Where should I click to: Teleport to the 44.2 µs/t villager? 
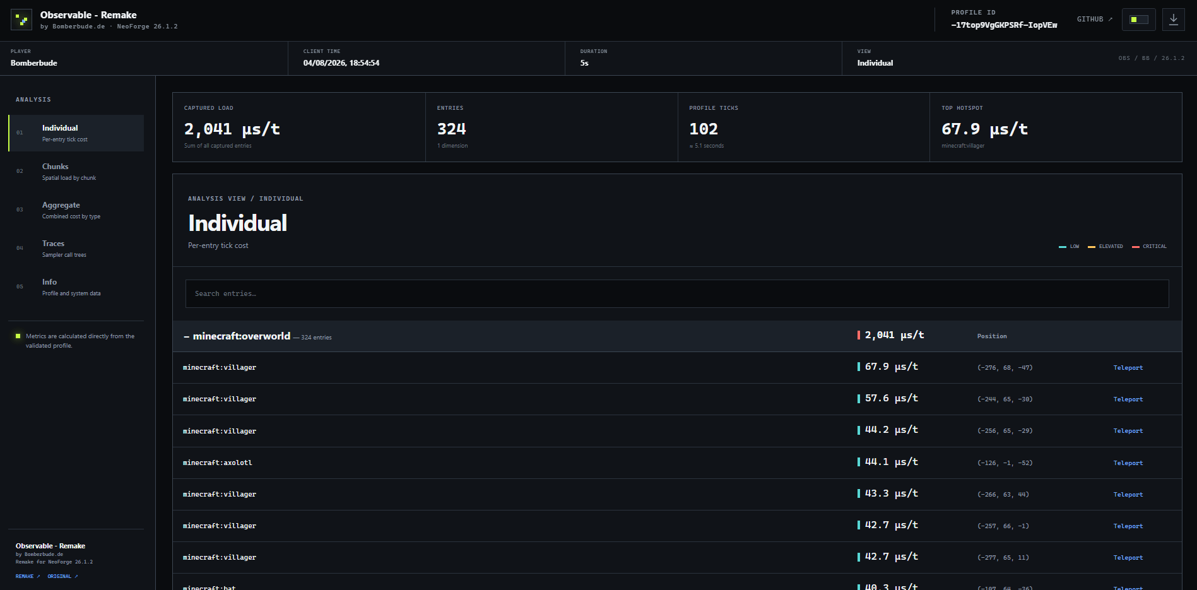click(1128, 431)
